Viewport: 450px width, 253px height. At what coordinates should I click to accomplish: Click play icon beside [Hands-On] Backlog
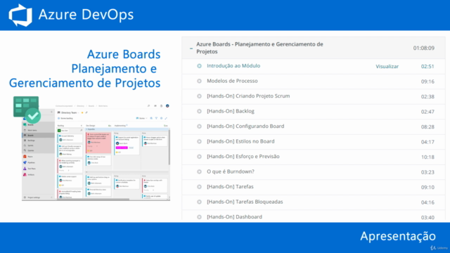199,111
